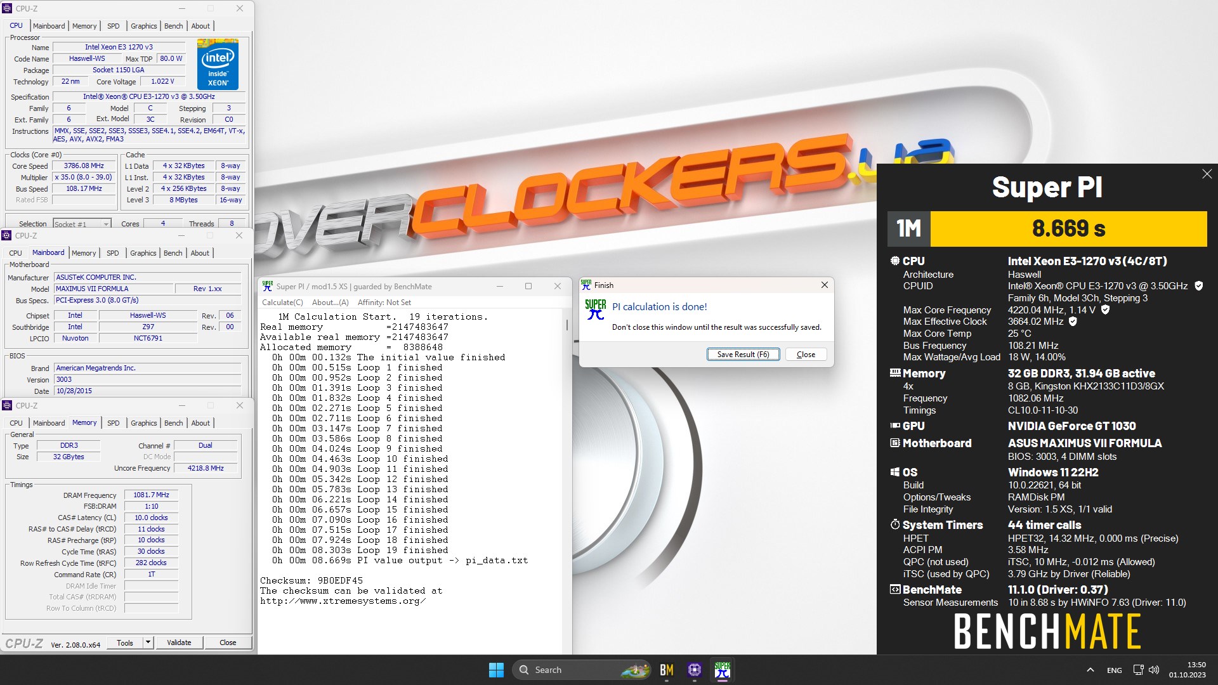Click Affinity: Not Set in Super PI menu
Viewport: 1218px width, 685px height.
point(384,303)
